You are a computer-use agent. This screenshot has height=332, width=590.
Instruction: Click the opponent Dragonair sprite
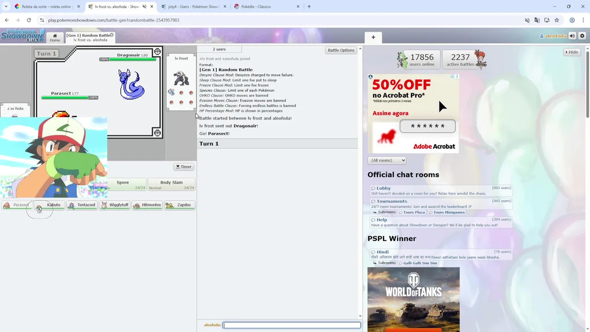(131, 84)
